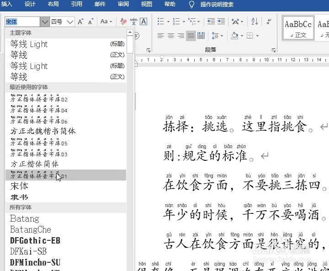Increase paragraph indent

point(221,21)
